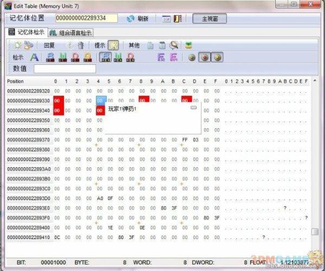This screenshot has width=325, height=271.
Task: Click the magnifier search icon after 其他
Action: pyautogui.click(x=173, y=45)
